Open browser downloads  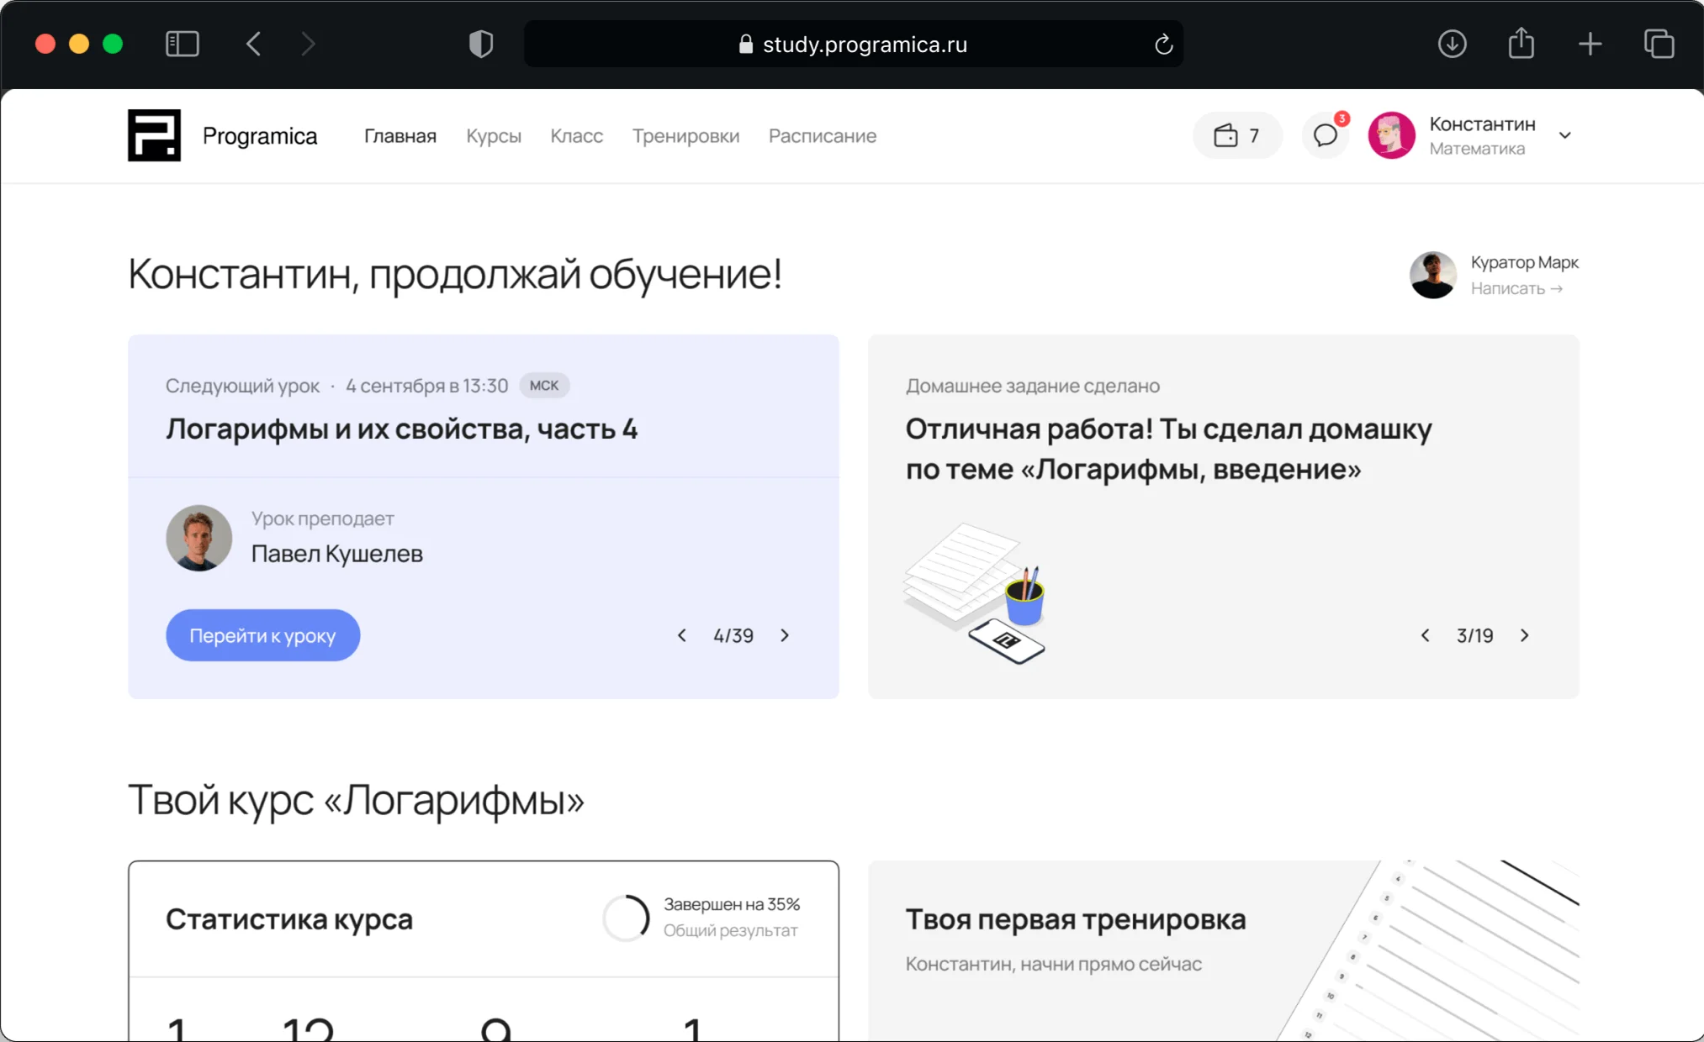pos(1452,44)
